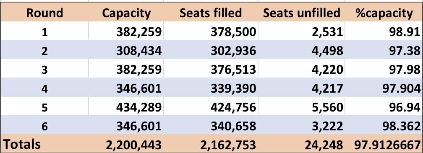
Task: Select the cell containing 376,513
Action: [x=211, y=68]
